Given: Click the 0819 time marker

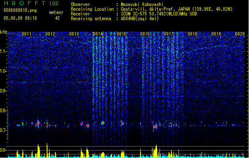Looking at the screenshot, I should click(x=216, y=34).
